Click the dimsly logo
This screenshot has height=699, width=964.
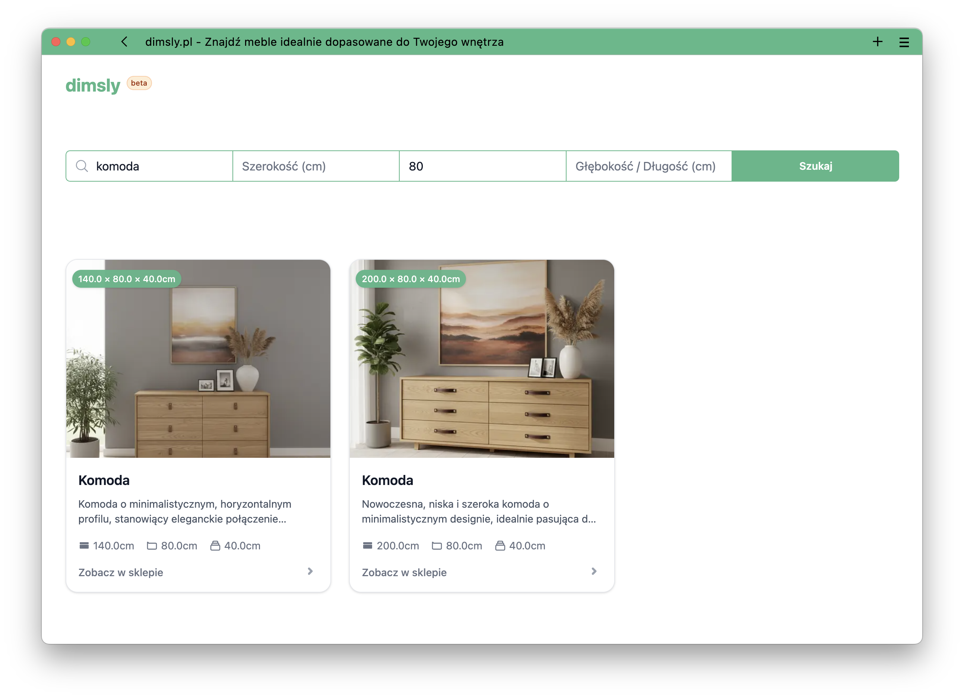pos(93,85)
